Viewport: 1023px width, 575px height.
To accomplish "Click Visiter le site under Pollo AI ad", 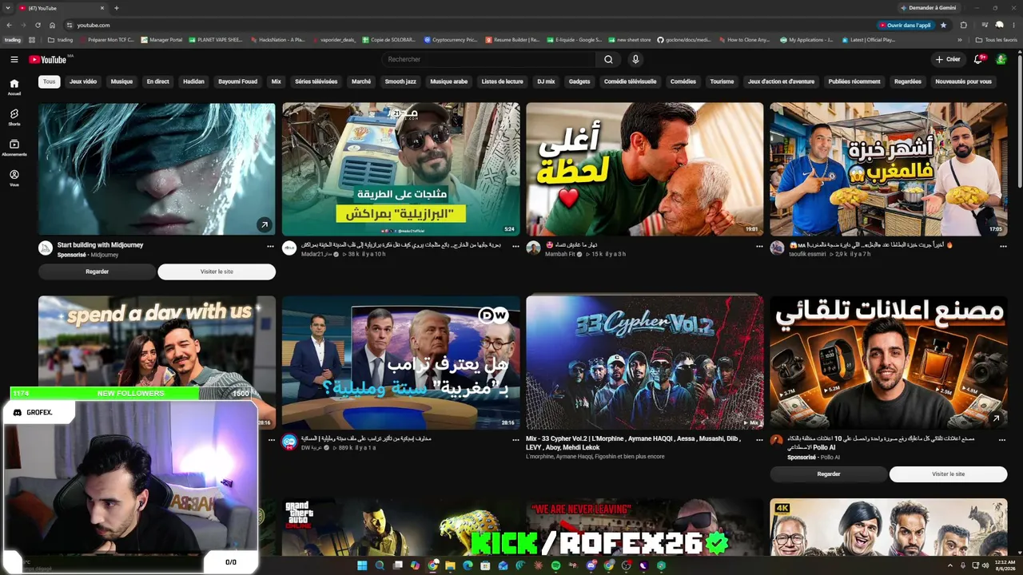I will (x=948, y=474).
